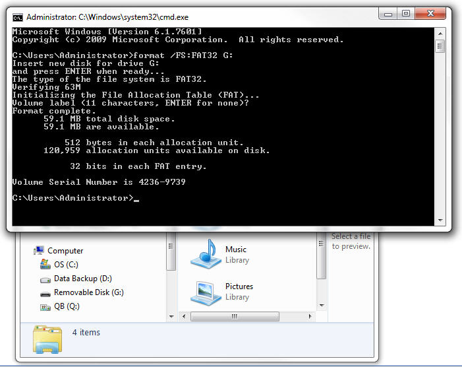
Task: Click the C:\Users\Administrator> prompt line
Action: pyautogui.click(x=75, y=198)
